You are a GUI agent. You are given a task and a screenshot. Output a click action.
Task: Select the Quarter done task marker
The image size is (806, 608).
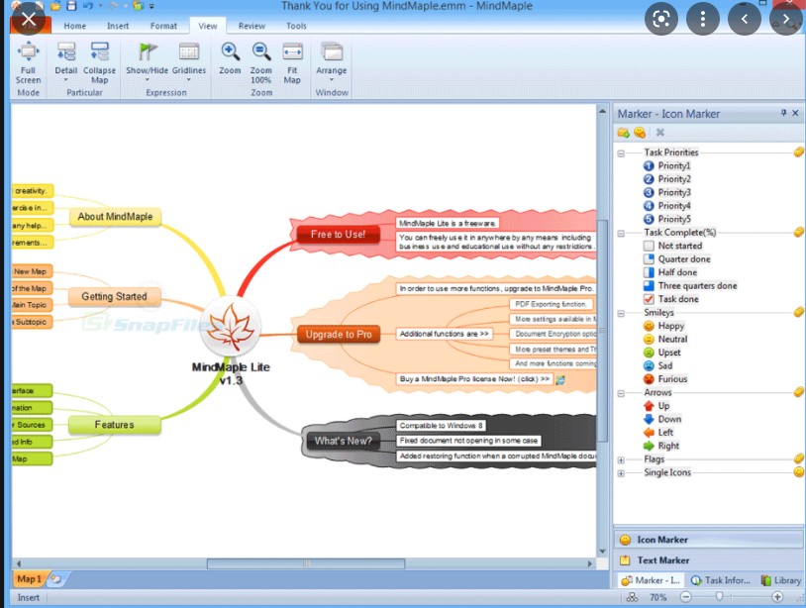pyautogui.click(x=649, y=259)
